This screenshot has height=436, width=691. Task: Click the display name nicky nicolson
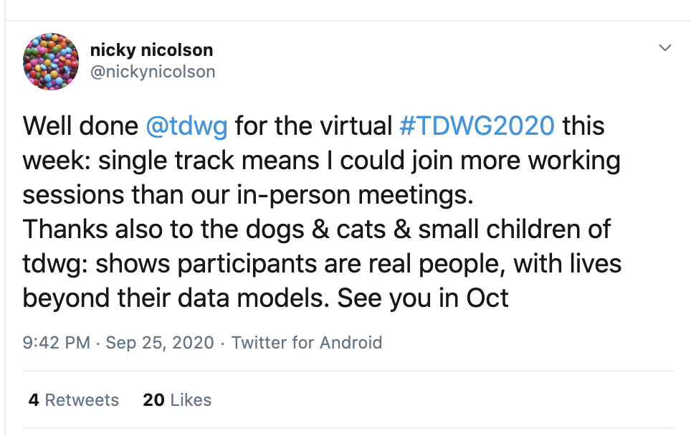[151, 50]
